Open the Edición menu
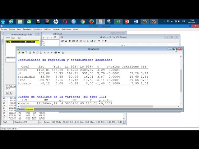The image size is (199, 149). pos(12,29)
